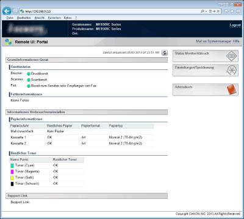Click the refresh icon next to the update time

(x=165, y=53)
